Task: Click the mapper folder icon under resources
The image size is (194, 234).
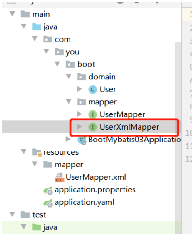Action: tap(48, 165)
